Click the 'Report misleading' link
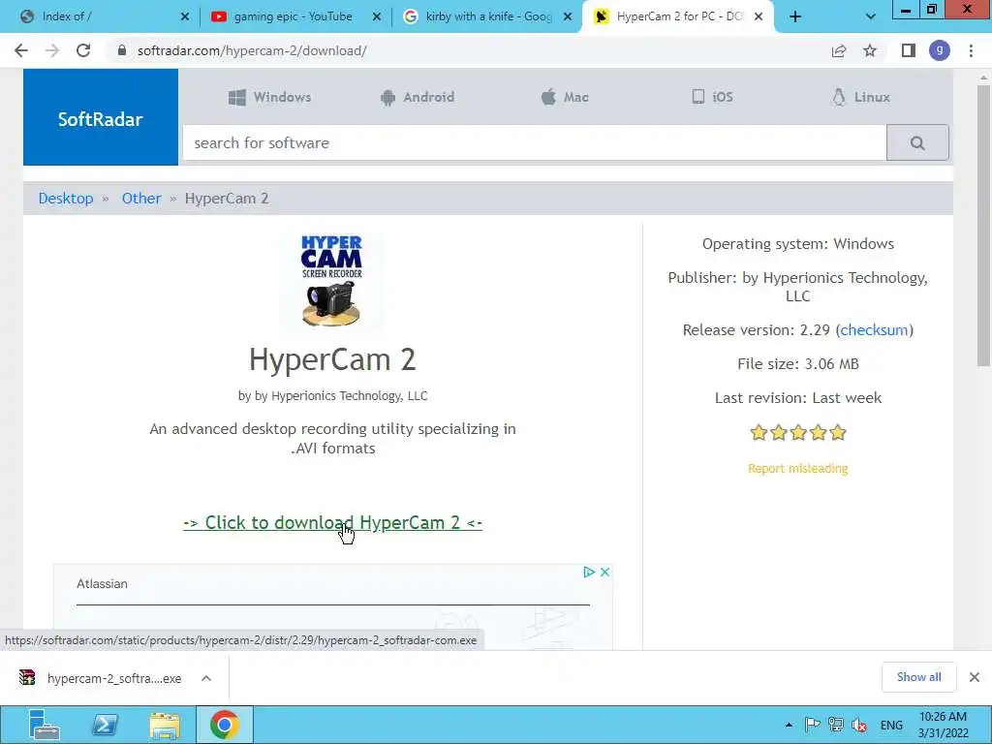The width and height of the screenshot is (992, 744). point(798,468)
